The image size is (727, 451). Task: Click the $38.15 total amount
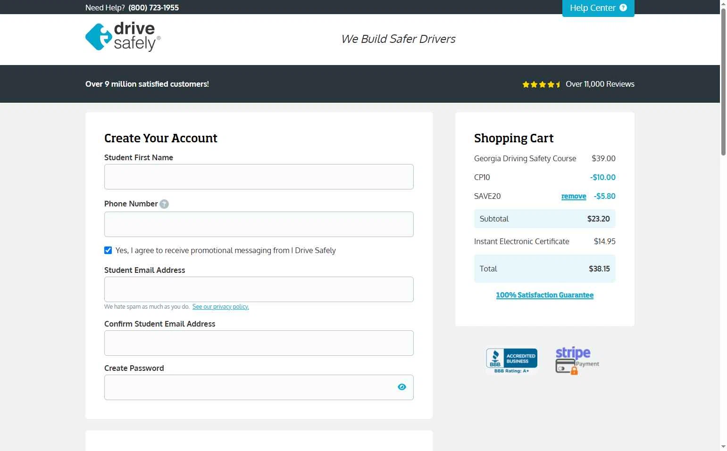point(599,269)
